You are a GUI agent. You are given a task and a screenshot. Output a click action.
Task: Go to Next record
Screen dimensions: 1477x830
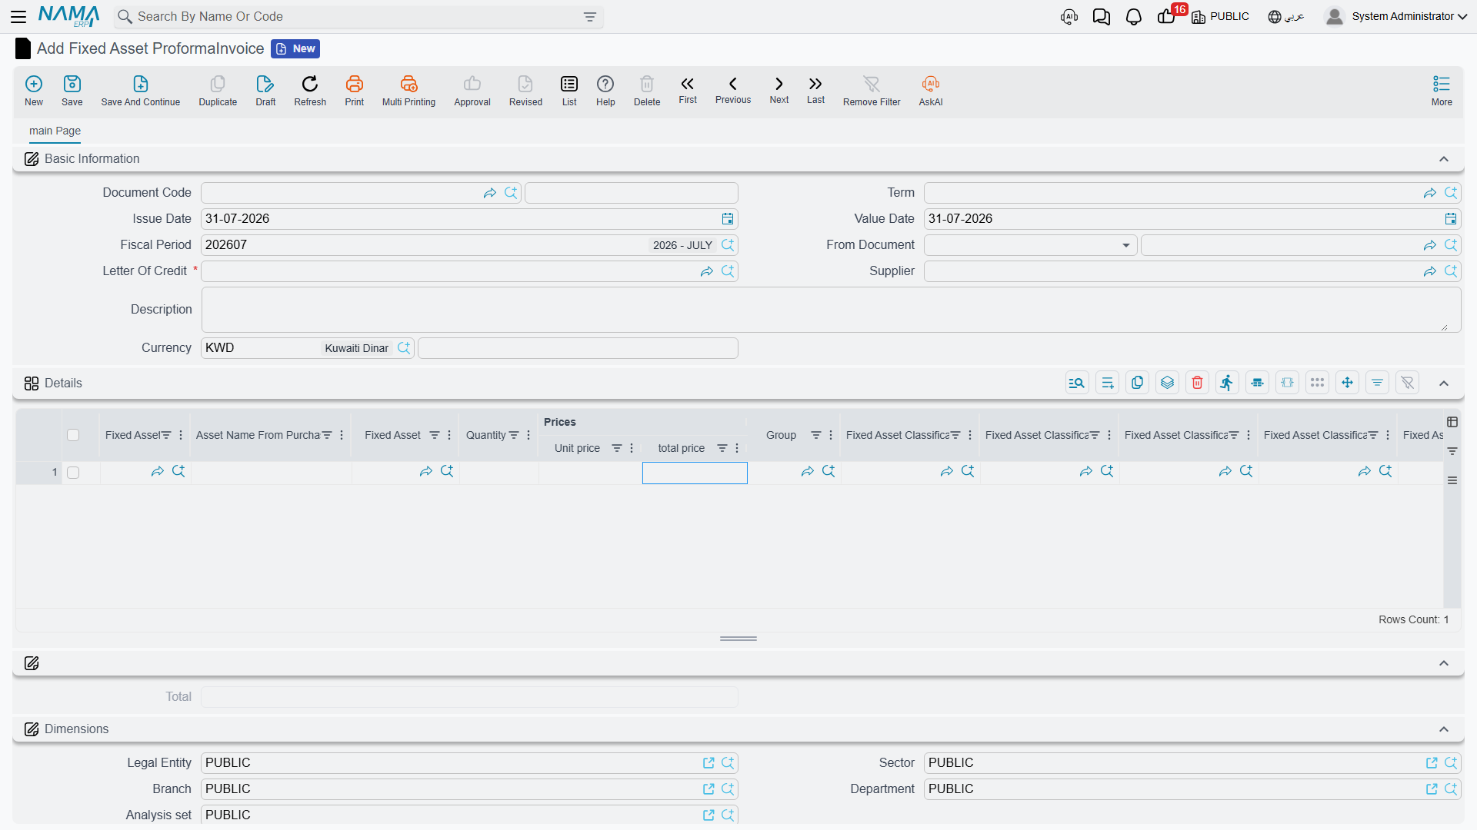coord(779,90)
